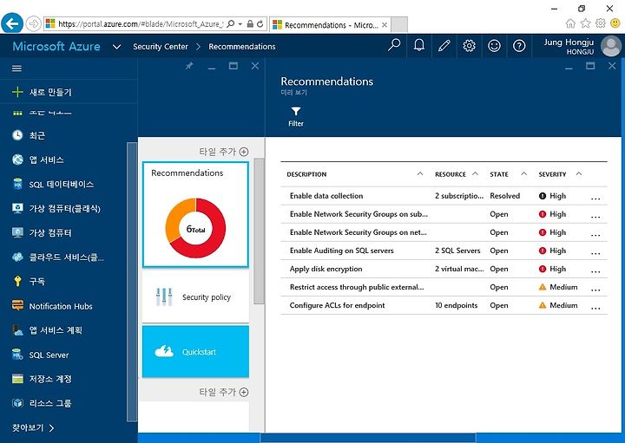Open 리소스 그룹 in sidebar
Image resolution: width=625 pixels, height=443 pixels.
click(42, 403)
